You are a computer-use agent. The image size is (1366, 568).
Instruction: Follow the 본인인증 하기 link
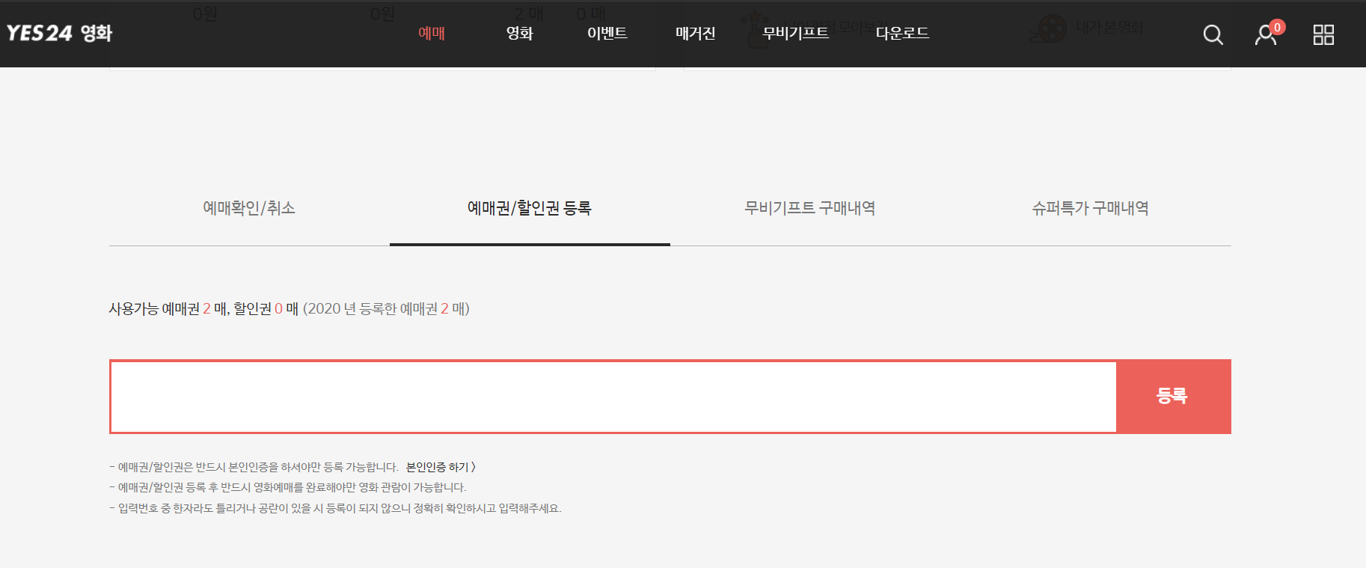click(x=441, y=467)
